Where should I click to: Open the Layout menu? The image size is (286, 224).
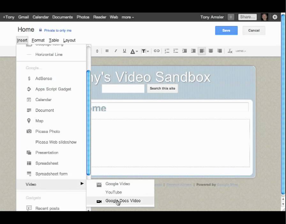pyautogui.click(x=69, y=40)
